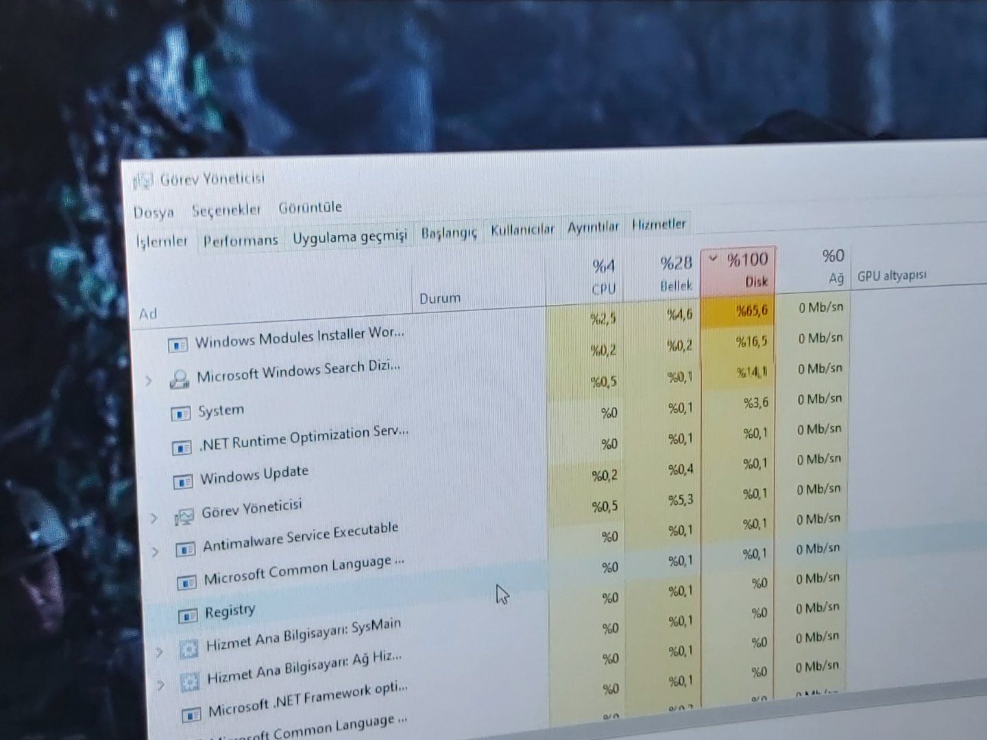Viewport: 987px width, 740px height.
Task: Click the Antimalware Service Executable icon
Action: tap(186, 550)
